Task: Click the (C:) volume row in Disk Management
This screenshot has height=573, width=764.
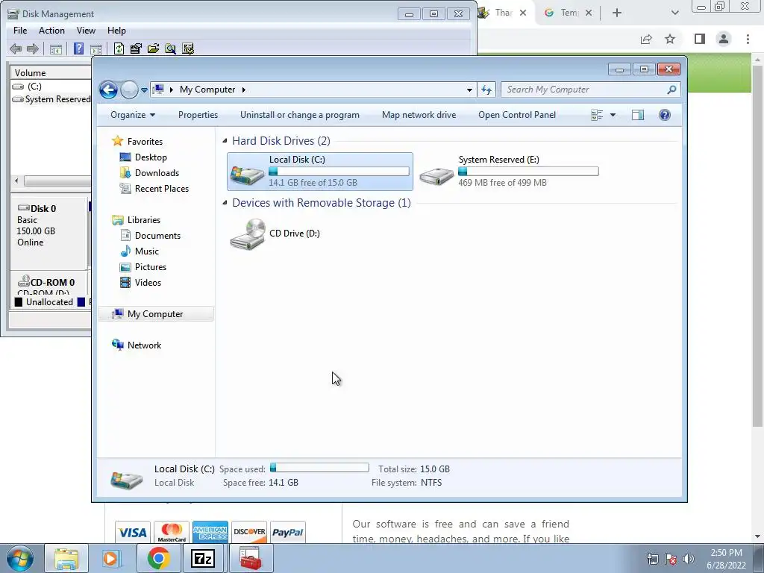Action: click(51, 87)
